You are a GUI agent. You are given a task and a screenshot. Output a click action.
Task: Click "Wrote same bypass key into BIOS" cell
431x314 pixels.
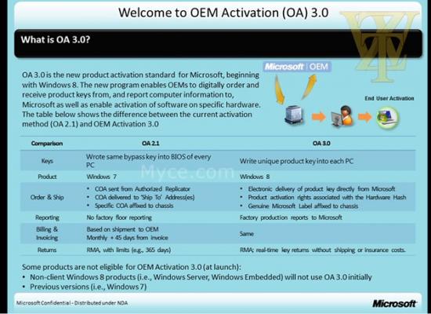coord(148,161)
